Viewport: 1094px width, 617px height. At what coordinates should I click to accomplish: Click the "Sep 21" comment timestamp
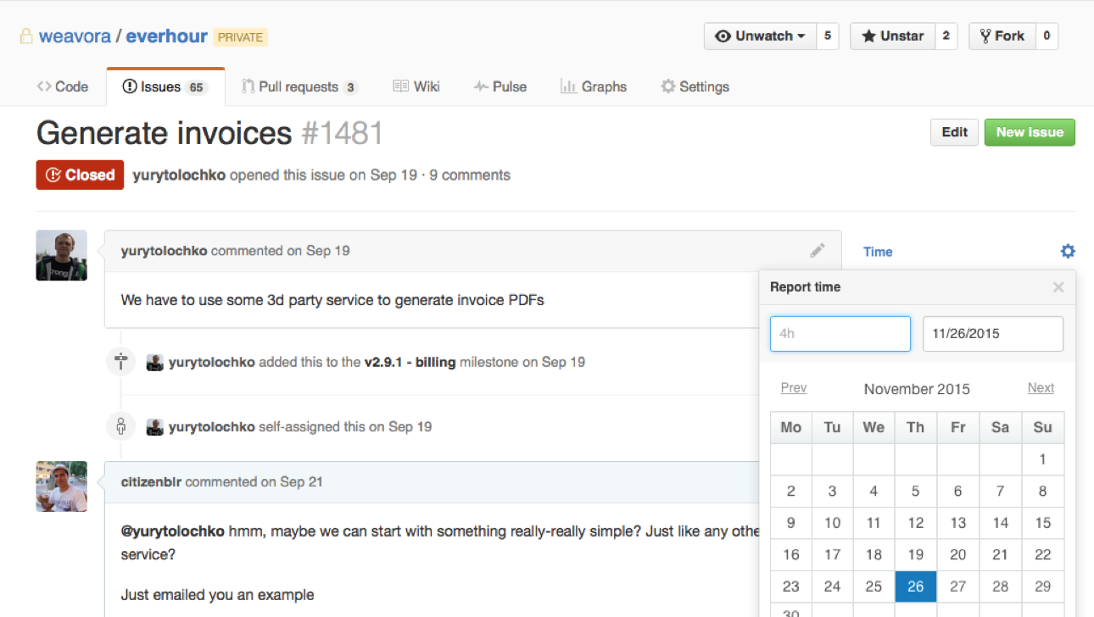(301, 481)
